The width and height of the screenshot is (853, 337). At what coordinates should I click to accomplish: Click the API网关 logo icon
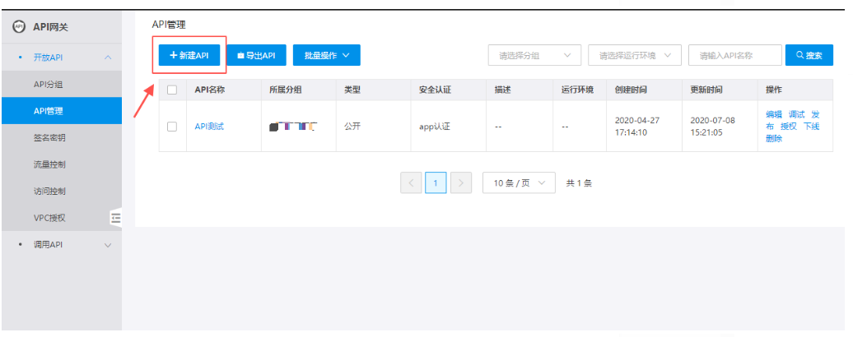point(19,27)
